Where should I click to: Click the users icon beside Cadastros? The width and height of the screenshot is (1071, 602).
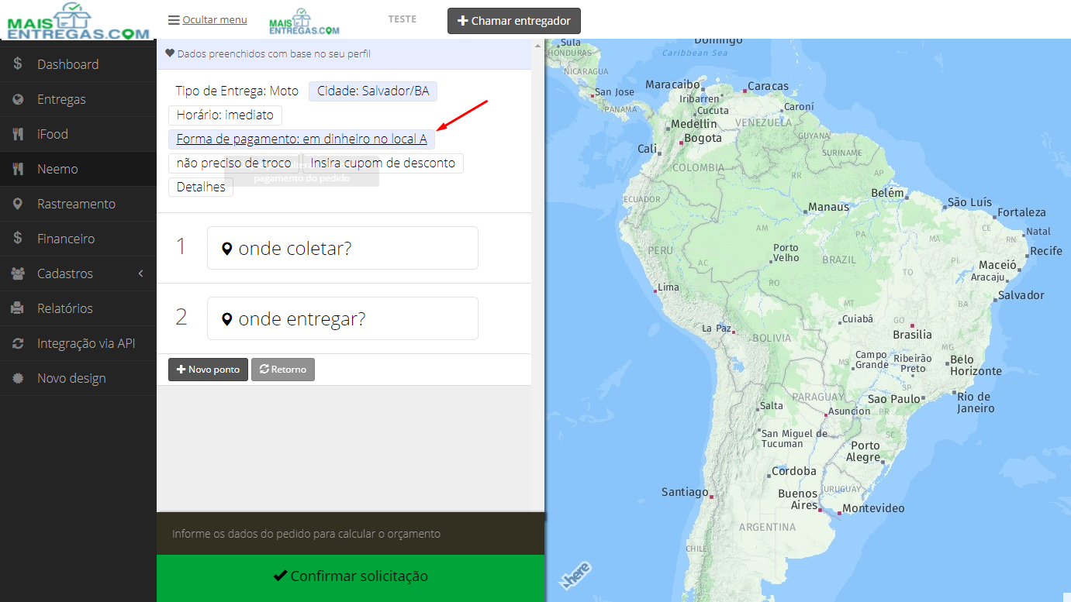(x=18, y=273)
